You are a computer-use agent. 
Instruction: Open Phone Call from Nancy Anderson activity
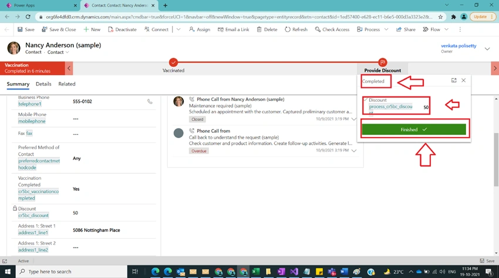(241, 99)
